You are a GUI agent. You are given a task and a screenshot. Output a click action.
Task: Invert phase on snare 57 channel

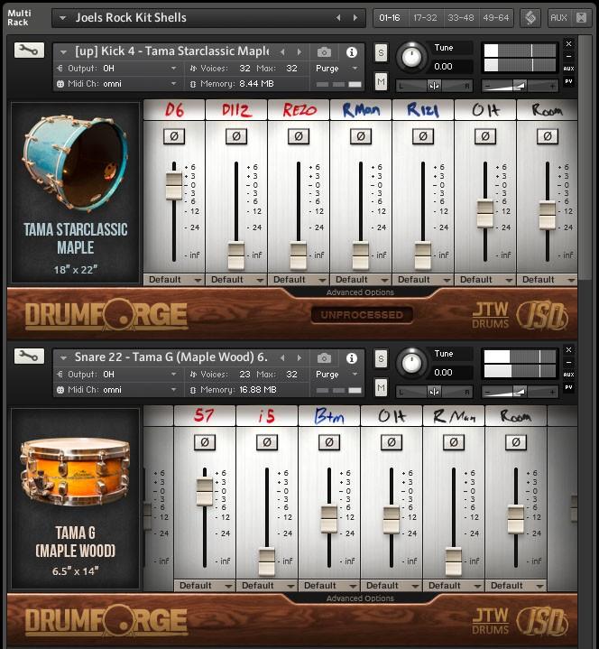pos(205,442)
